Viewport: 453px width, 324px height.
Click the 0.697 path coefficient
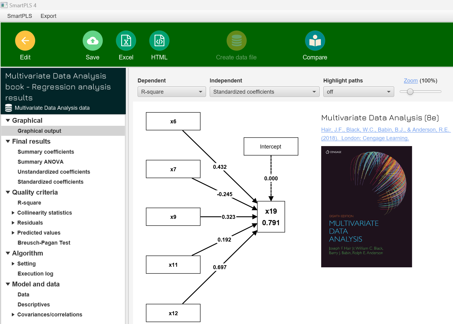(x=220, y=267)
